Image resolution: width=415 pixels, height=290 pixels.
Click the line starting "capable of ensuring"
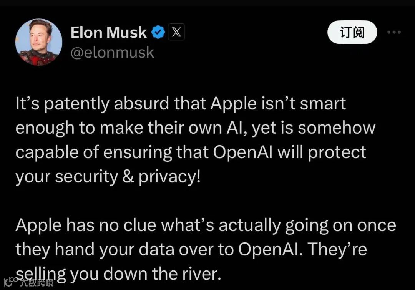pyautogui.click(x=191, y=152)
